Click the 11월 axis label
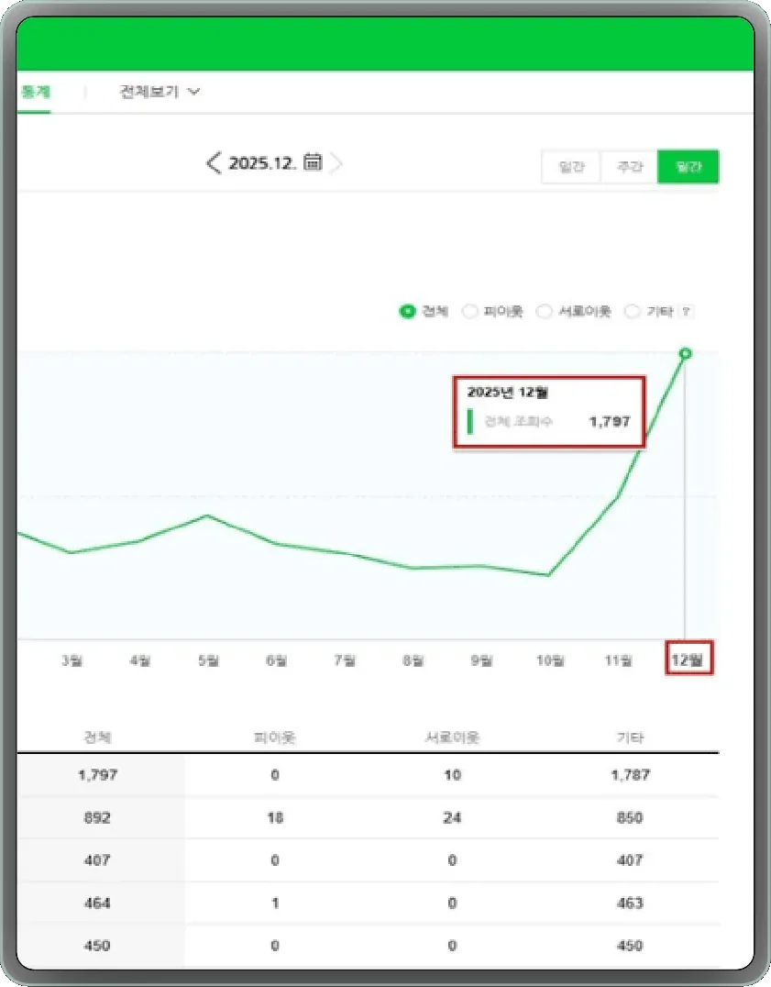Viewport: 771px width, 987px height. coord(619,660)
